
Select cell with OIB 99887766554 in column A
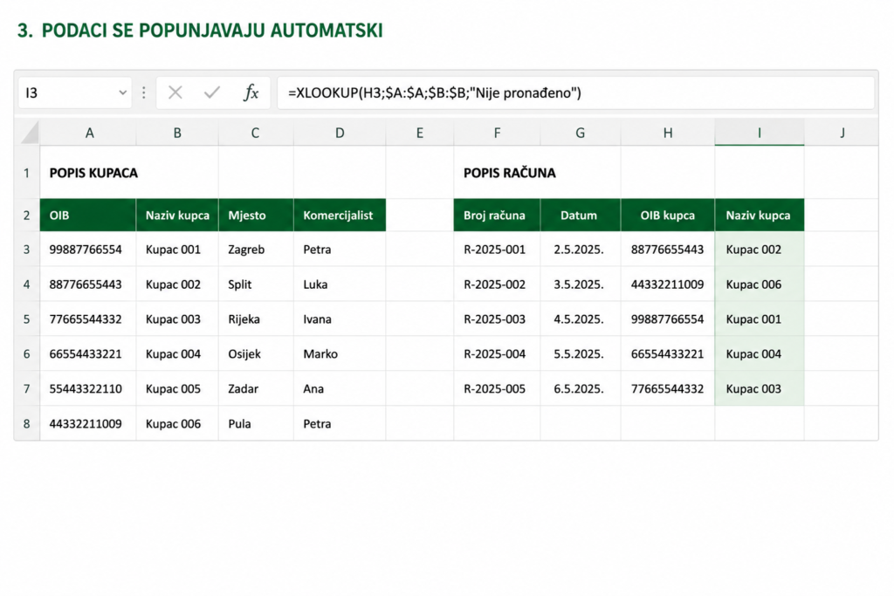88,249
